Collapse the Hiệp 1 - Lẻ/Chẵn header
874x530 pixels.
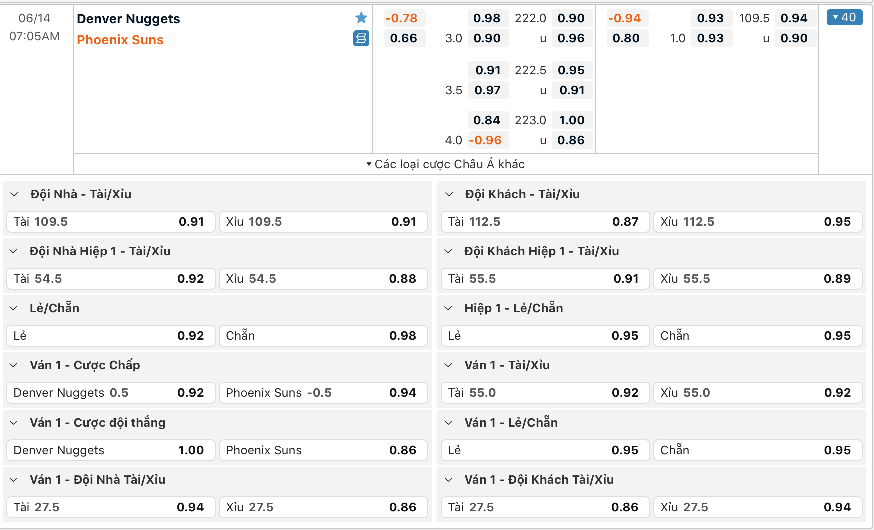point(448,308)
